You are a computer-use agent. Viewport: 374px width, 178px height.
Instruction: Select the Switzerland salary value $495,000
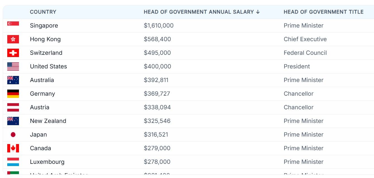pos(157,53)
